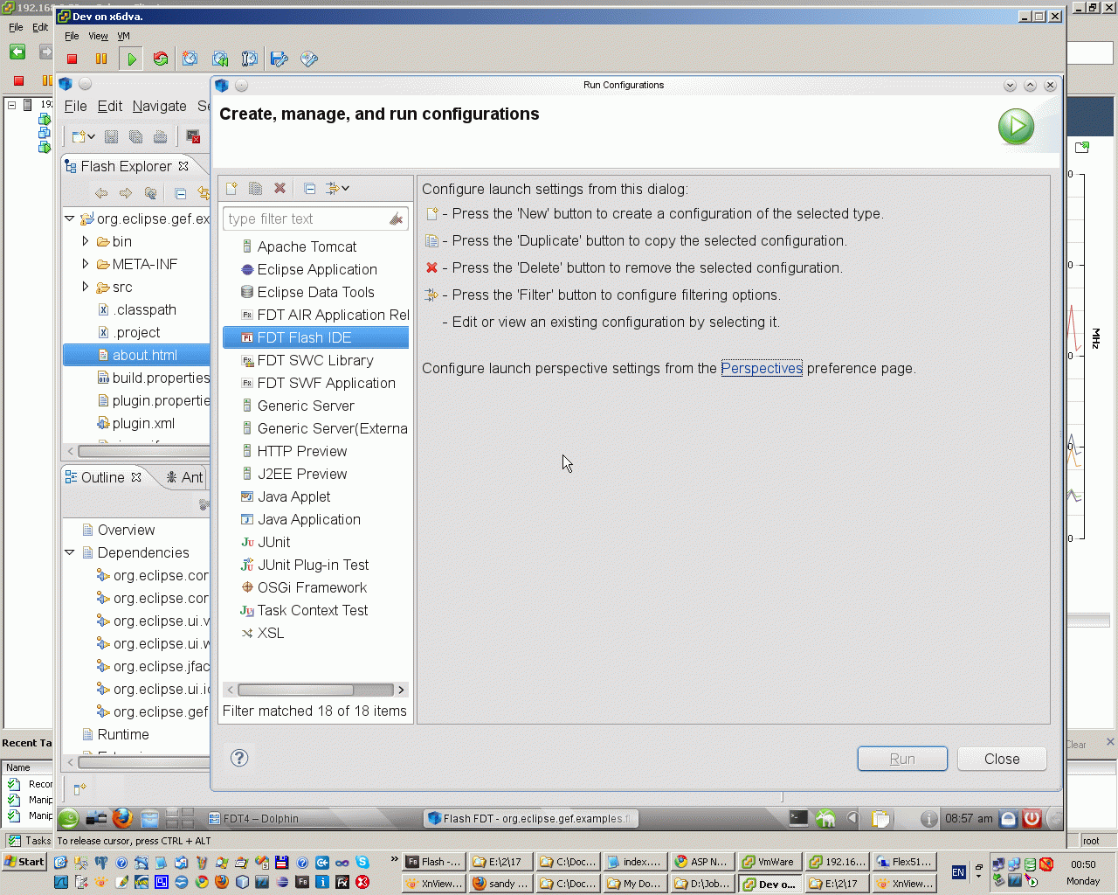Collapse all launch configuration types
The height and width of the screenshot is (895, 1118).
pos(309,188)
